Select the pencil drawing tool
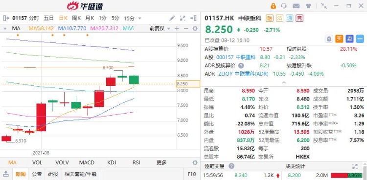Image resolution: width=367 pixels, height=180 pixels. [x=172, y=18]
